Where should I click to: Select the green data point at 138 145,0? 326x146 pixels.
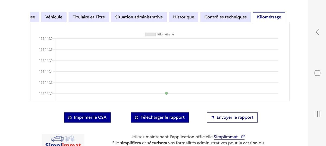[x=167, y=93]
